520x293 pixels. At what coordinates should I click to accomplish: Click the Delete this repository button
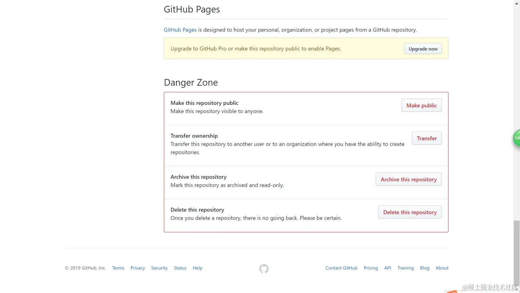click(x=410, y=212)
